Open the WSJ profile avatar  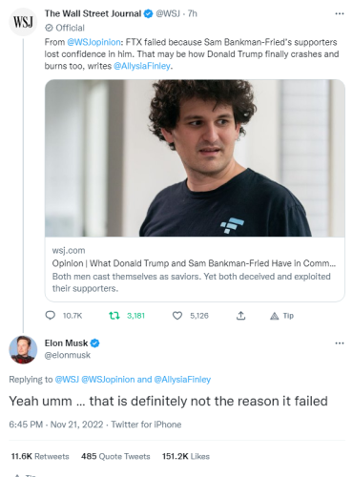click(23, 22)
